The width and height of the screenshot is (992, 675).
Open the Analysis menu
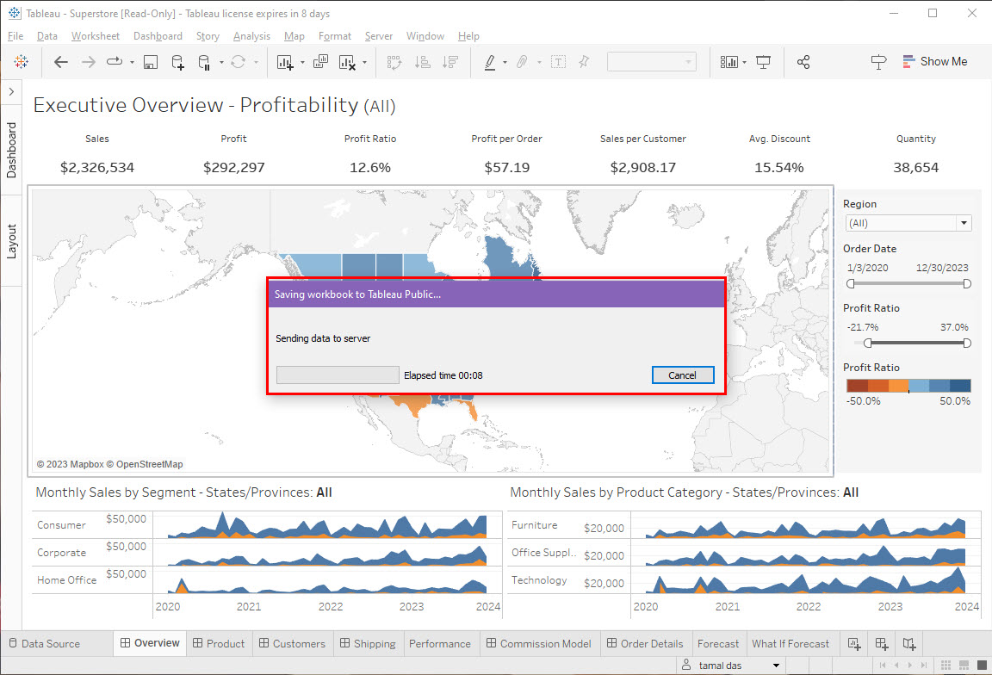click(251, 36)
